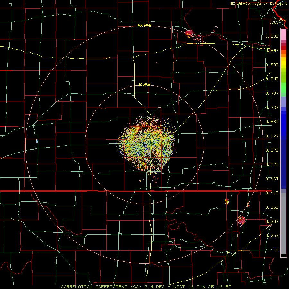Select the 100 NMI range ring label
Viewport: 289px width, 289px height.
point(144,25)
